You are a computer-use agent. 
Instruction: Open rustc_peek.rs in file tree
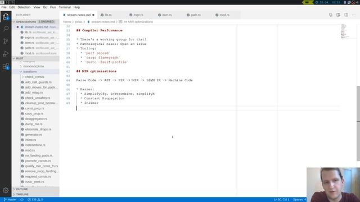(35, 182)
